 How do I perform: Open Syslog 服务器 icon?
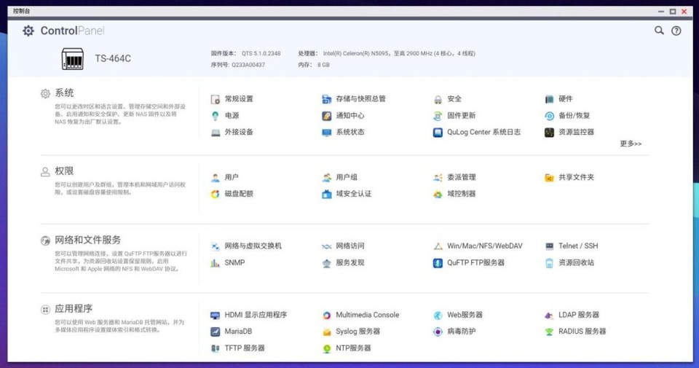click(x=327, y=332)
